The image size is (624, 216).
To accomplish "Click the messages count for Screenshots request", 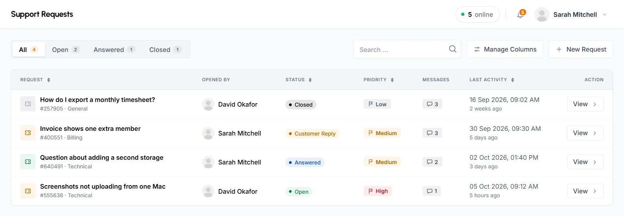I will pyautogui.click(x=432, y=191).
